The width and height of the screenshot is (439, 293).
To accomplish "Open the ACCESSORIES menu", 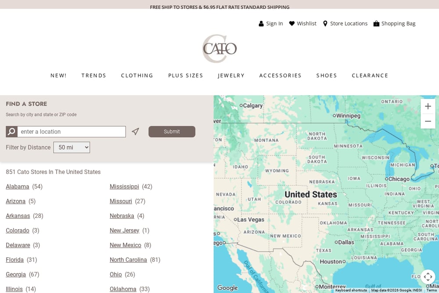I will [x=280, y=76].
